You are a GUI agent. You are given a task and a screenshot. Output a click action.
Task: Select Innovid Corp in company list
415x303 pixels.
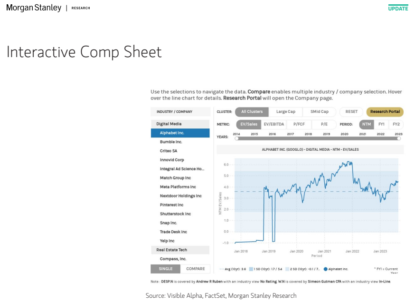click(180, 160)
